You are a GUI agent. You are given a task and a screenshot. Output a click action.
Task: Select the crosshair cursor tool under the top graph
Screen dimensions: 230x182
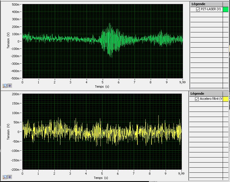pos(10,86)
